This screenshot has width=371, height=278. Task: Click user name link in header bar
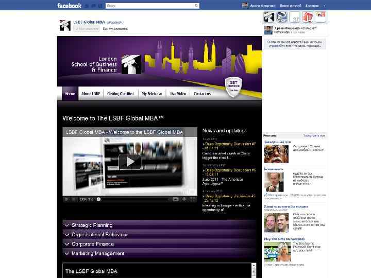pyautogui.click(x=263, y=6)
